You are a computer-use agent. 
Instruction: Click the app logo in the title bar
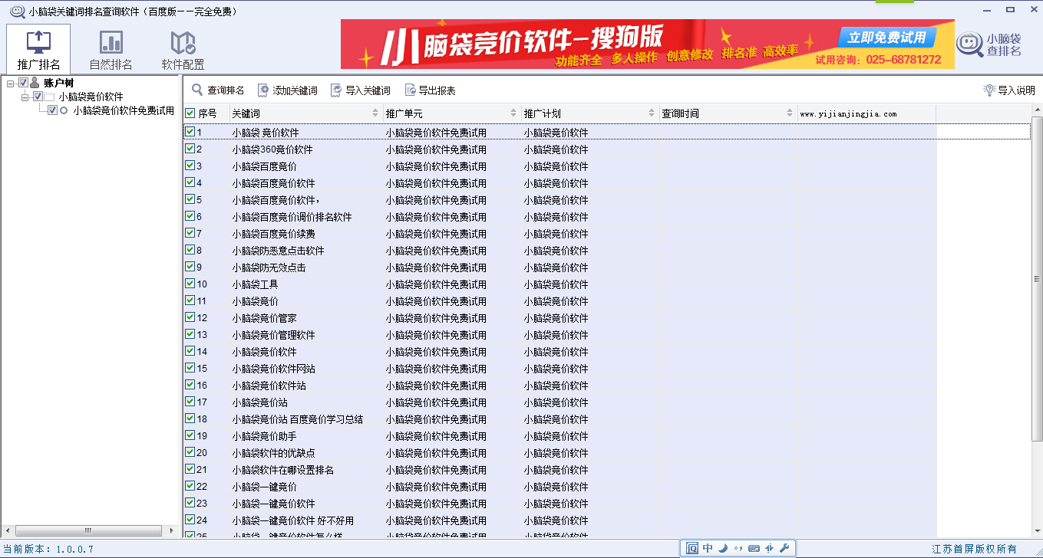point(16,11)
